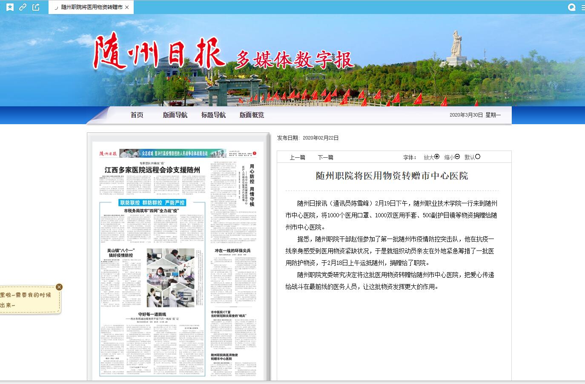Go to previous article 上一篇
The height and width of the screenshot is (384, 585).
tap(297, 157)
